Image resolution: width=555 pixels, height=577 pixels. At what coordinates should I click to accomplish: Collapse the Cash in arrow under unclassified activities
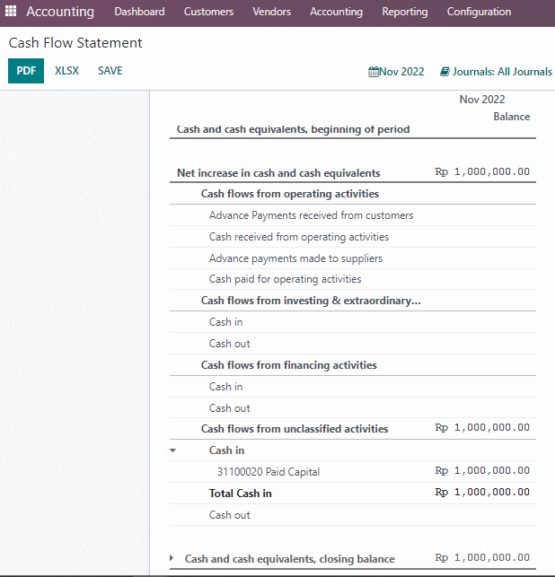(172, 450)
